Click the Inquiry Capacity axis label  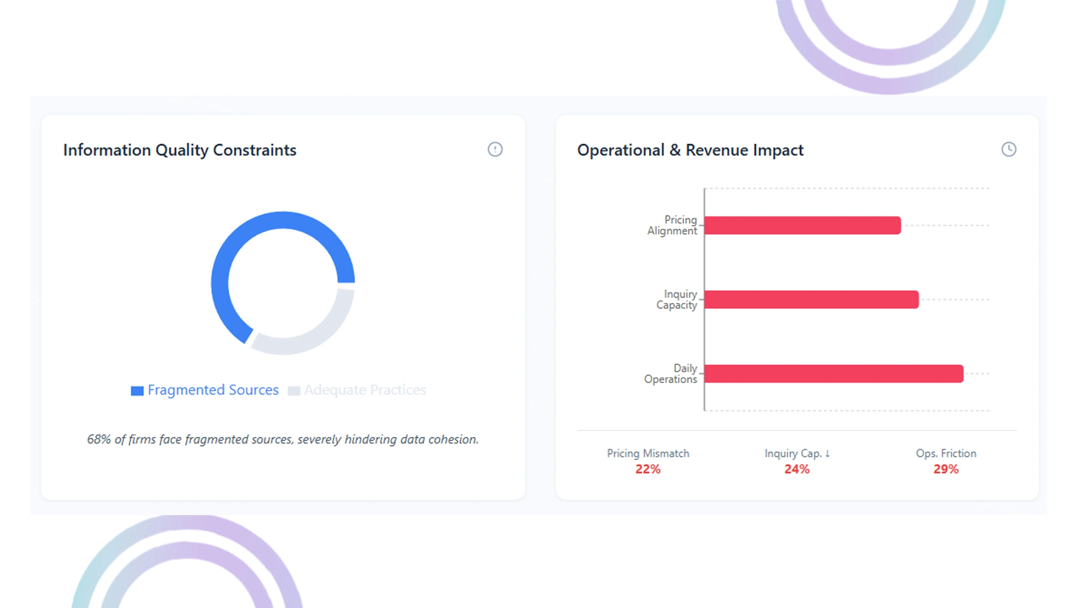(677, 299)
